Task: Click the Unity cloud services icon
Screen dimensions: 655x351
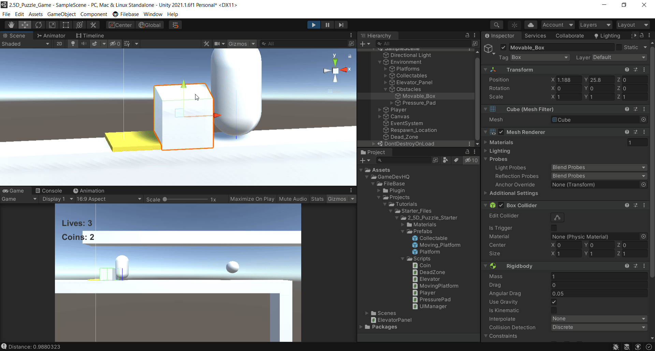Action: coord(531,25)
